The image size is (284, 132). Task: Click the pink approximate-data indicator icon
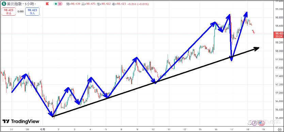pyautogui.click(x=60, y=4)
